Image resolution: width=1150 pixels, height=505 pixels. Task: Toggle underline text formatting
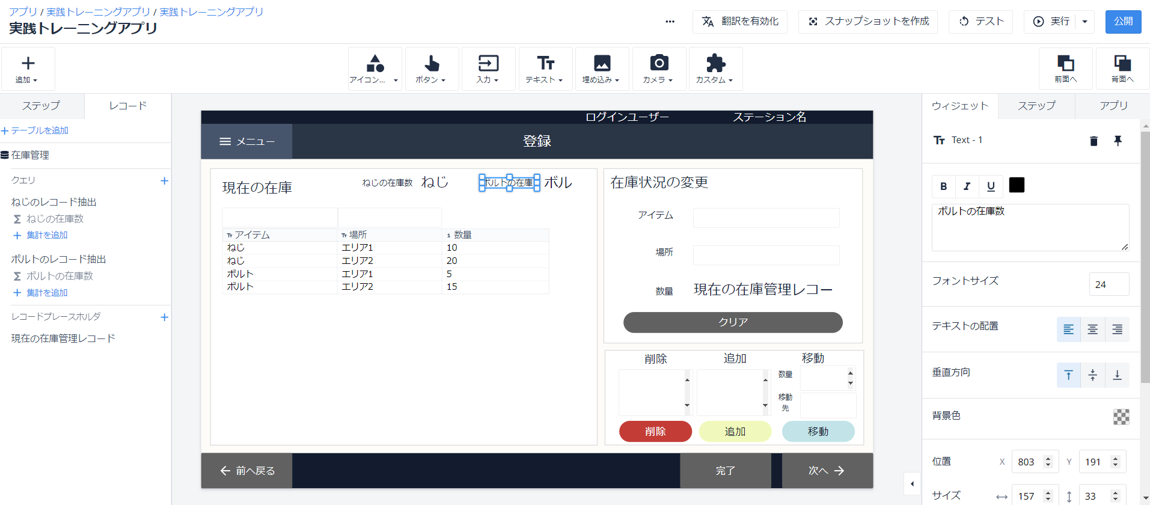tap(991, 186)
